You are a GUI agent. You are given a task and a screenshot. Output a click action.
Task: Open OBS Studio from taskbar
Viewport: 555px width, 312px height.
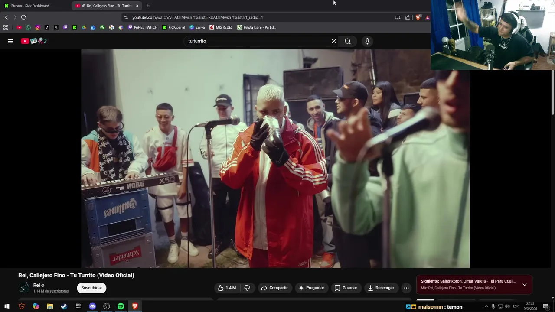(x=107, y=306)
